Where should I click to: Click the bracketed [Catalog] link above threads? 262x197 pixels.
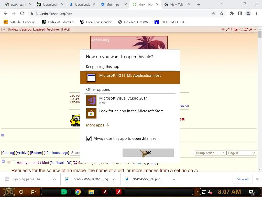click(8, 153)
